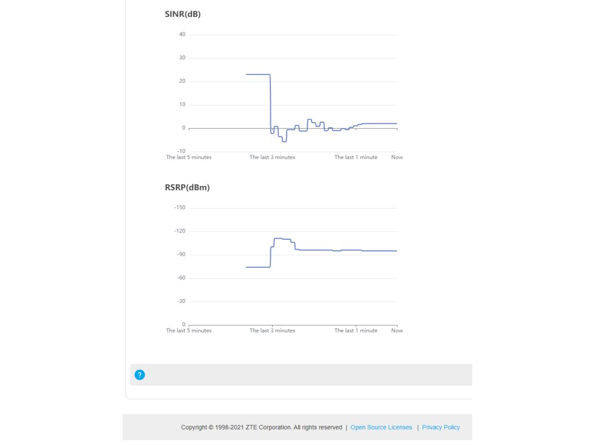Open the Privacy Policy link
This screenshot has width=594, height=445.
[441, 428]
